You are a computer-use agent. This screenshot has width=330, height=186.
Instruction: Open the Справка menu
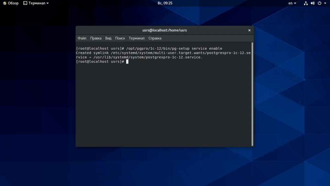coord(155,38)
